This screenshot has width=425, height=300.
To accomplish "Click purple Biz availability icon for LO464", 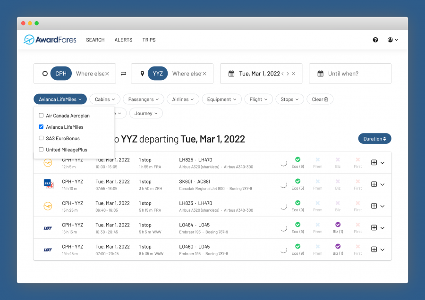I will (338, 225).
